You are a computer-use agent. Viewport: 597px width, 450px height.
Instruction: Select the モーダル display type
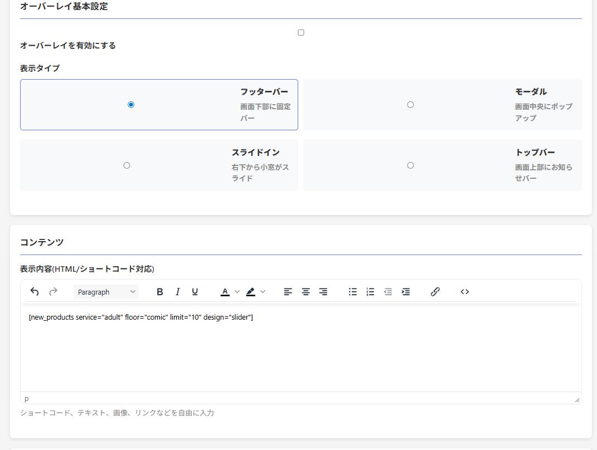pos(410,105)
